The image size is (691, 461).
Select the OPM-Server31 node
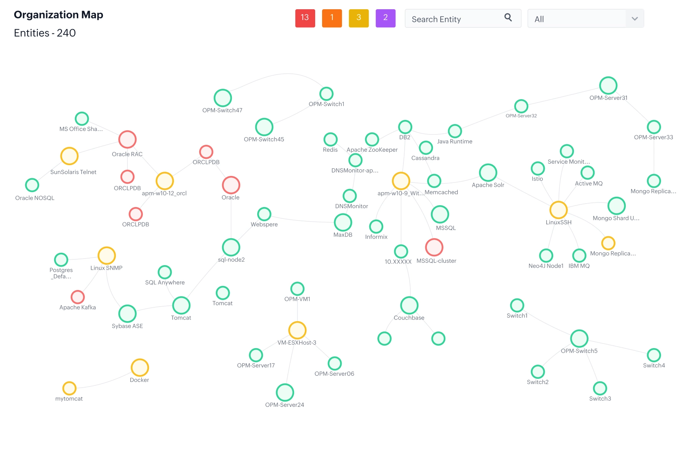(x=608, y=85)
